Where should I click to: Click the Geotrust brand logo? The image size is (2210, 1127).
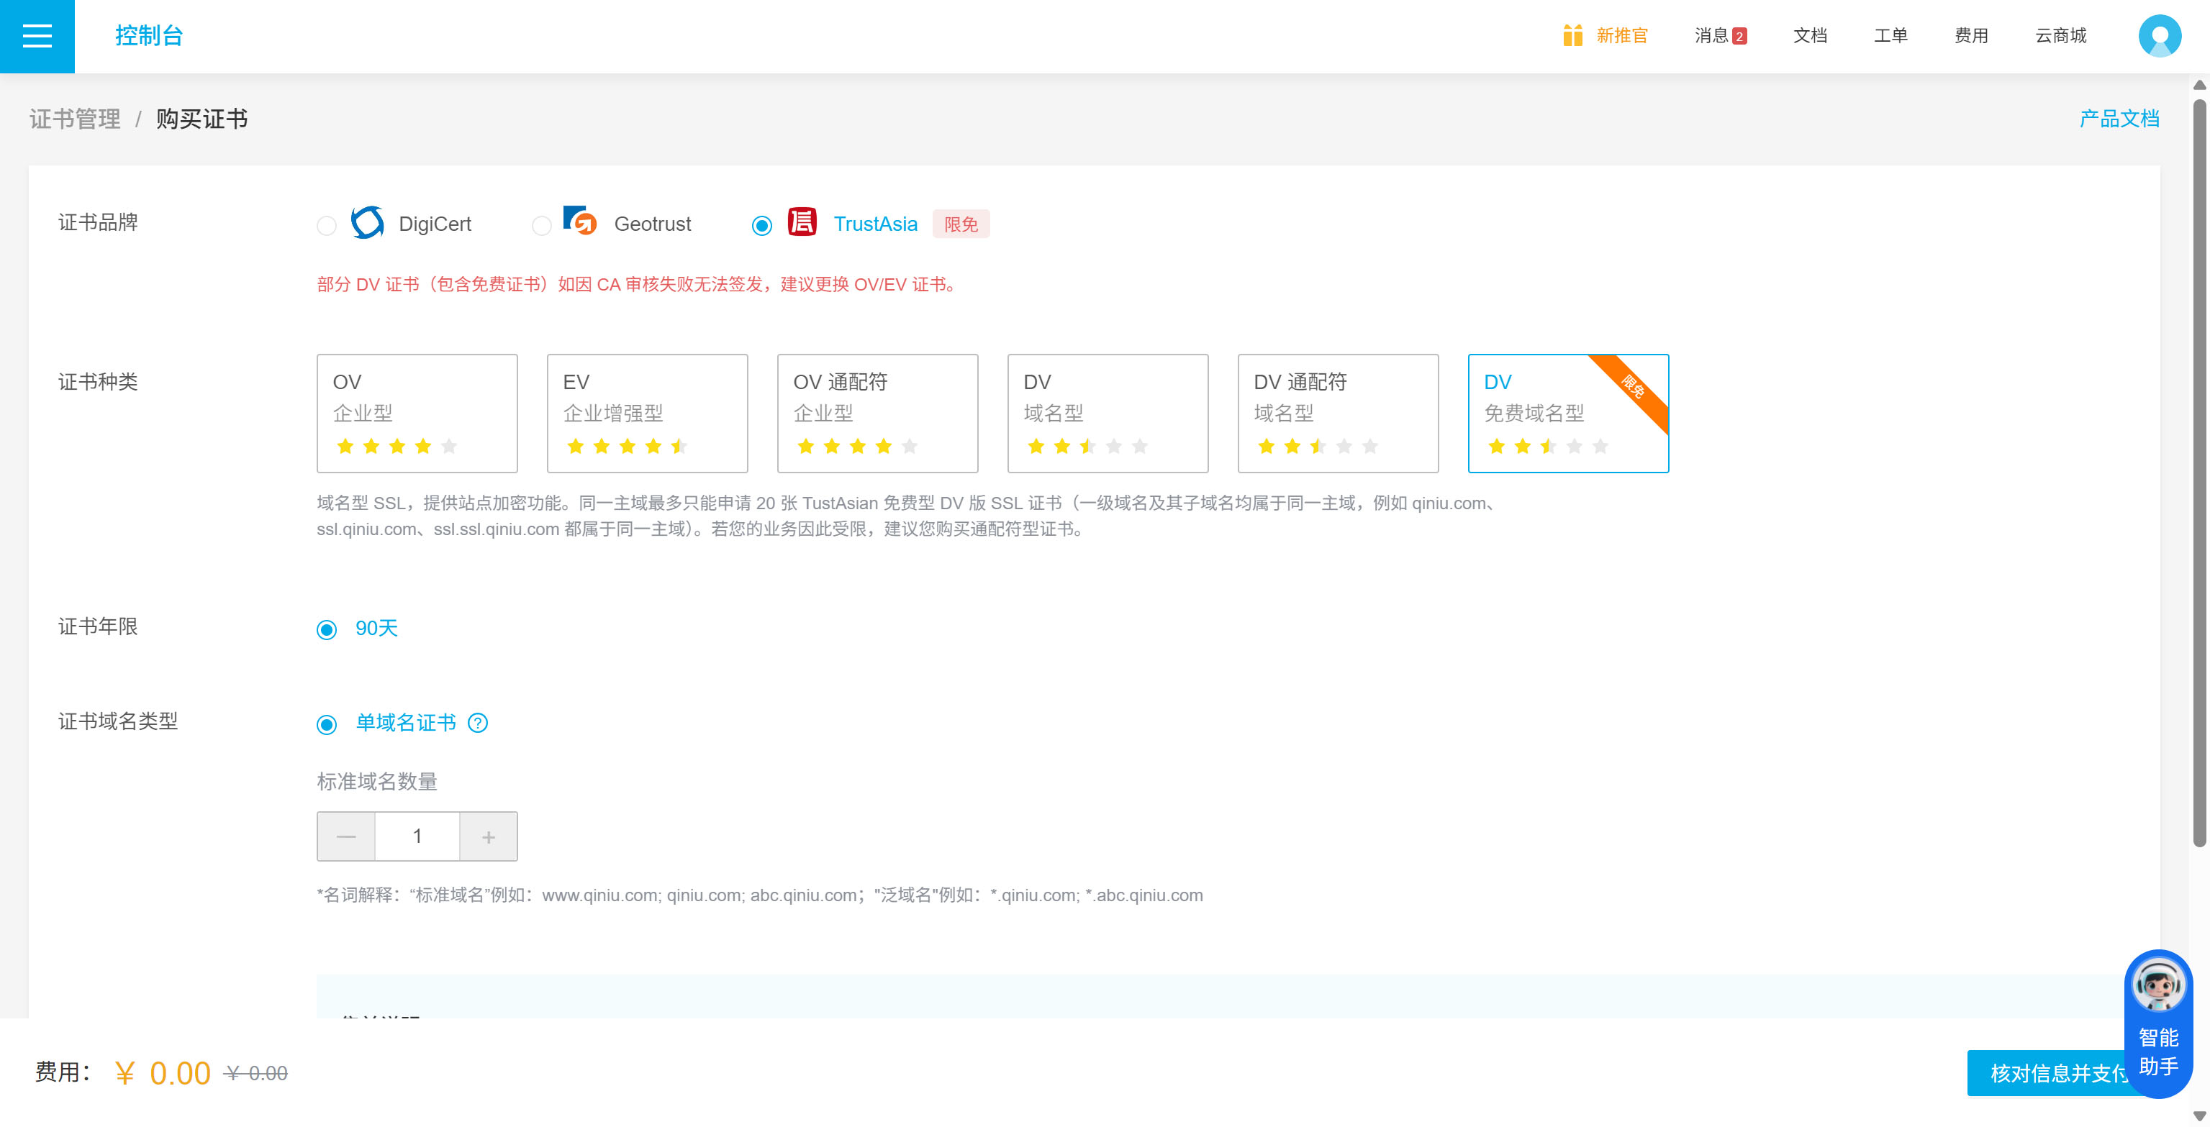coord(579,222)
